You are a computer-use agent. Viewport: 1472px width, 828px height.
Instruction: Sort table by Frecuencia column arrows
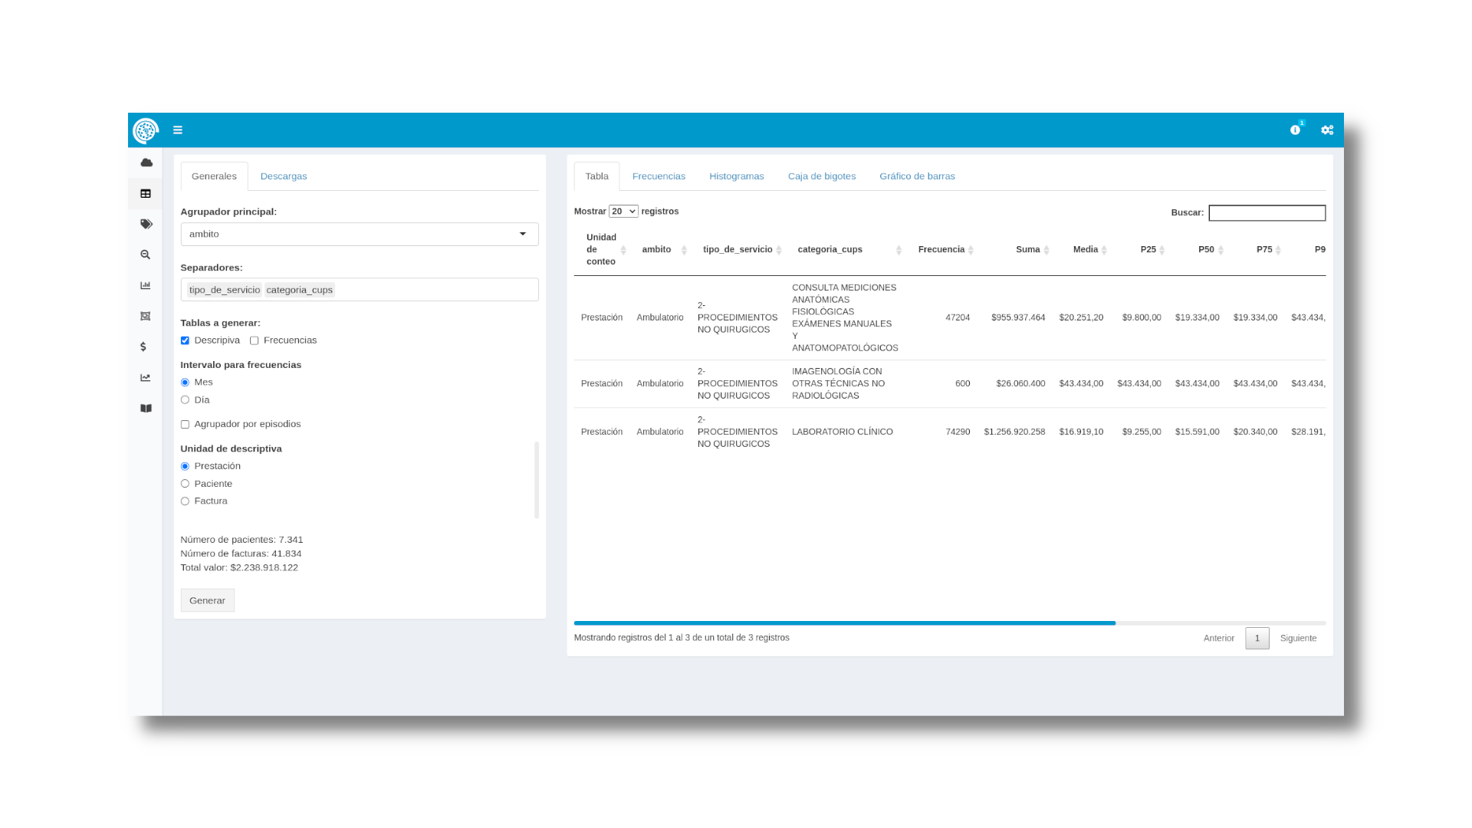971,250
